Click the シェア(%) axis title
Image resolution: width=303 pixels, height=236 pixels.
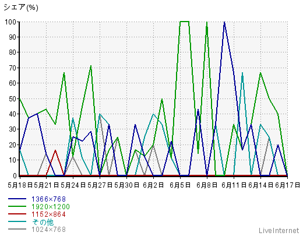pyautogui.click(x=21, y=8)
